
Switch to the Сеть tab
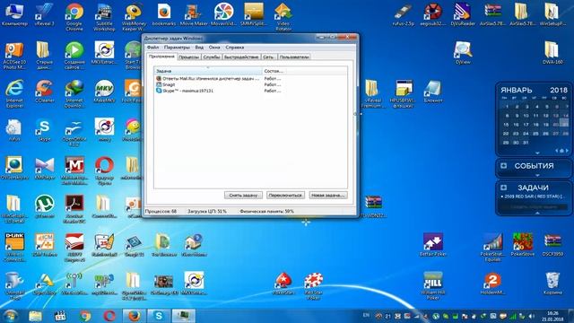[268, 57]
